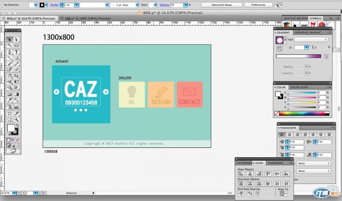Click the CMYK color spectrum bar

(302, 113)
